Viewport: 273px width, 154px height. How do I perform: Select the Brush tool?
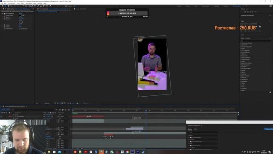coord(38,6)
